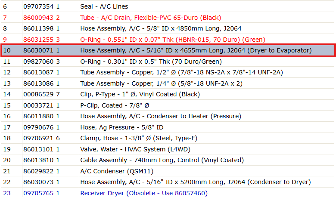
Task: Click part number 86031255
Action: click(x=38, y=40)
